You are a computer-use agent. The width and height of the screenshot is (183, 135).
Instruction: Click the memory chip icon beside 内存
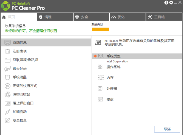coord(101,78)
